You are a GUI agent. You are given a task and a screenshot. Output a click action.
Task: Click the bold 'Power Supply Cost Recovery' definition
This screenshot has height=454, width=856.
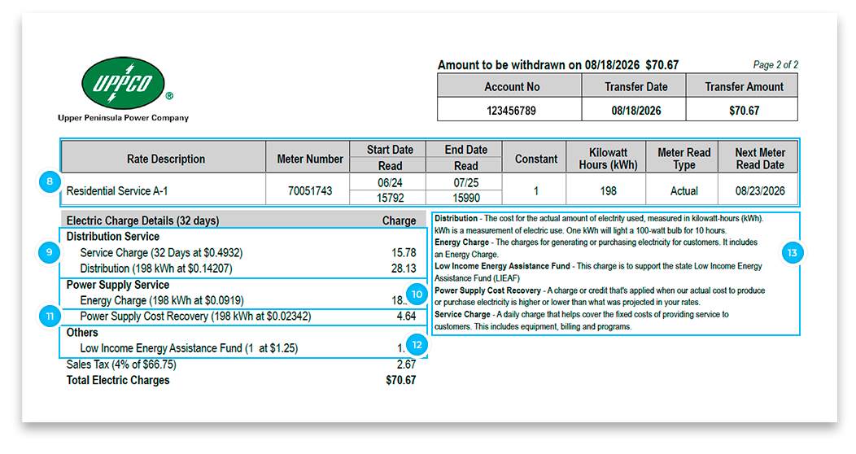[487, 290]
